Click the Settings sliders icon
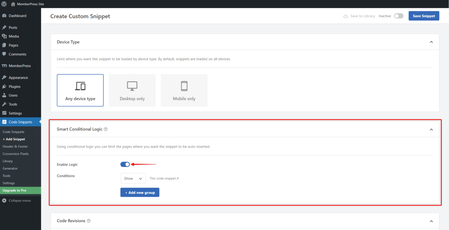The width and height of the screenshot is (449, 230). pos(4,113)
